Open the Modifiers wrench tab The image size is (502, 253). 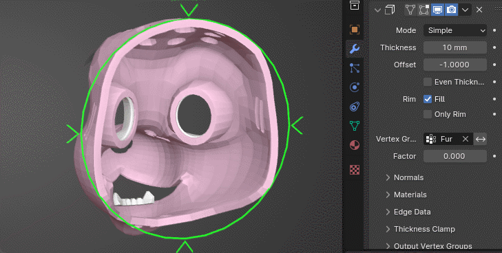click(x=355, y=49)
